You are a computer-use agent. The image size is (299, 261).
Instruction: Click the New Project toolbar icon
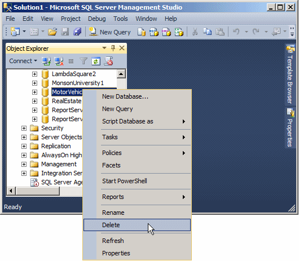[x=15, y=32]
